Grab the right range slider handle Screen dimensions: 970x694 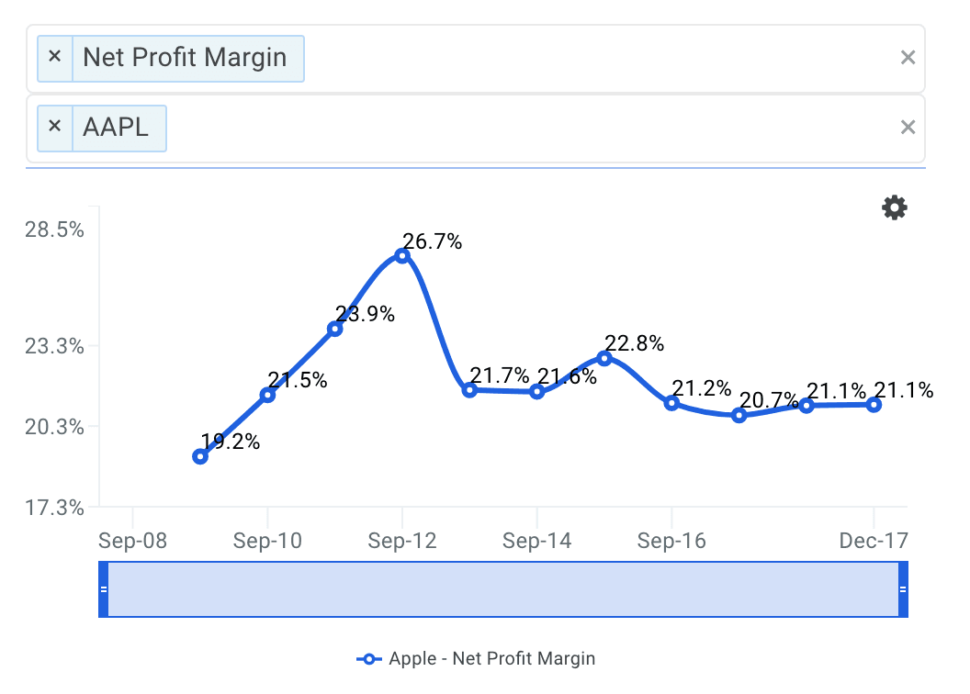point(903,589)
